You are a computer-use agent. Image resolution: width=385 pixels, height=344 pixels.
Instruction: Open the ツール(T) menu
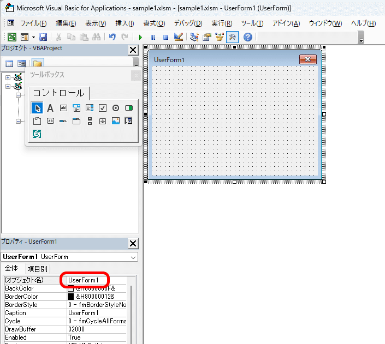click(252, 23)
